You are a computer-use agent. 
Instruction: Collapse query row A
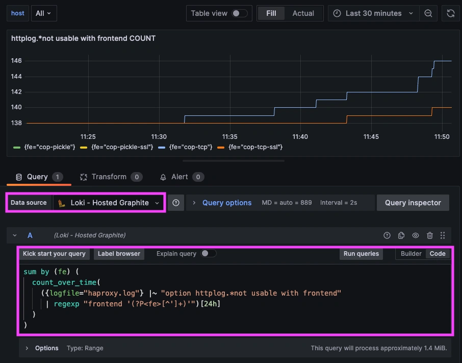[15, 235]
